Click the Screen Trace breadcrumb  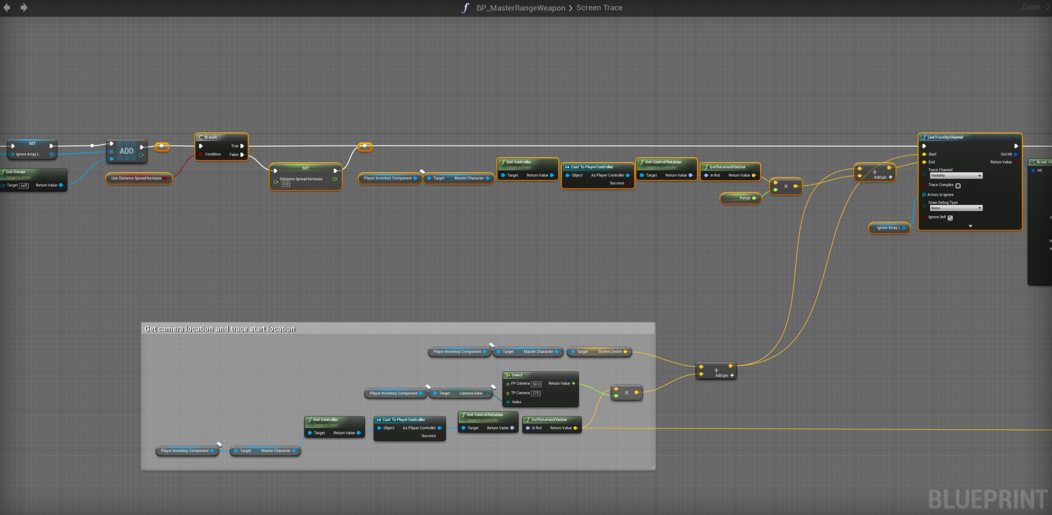point(599,8)
